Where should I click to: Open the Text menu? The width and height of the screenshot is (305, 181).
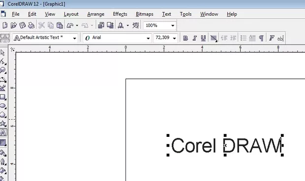point(166,14)
